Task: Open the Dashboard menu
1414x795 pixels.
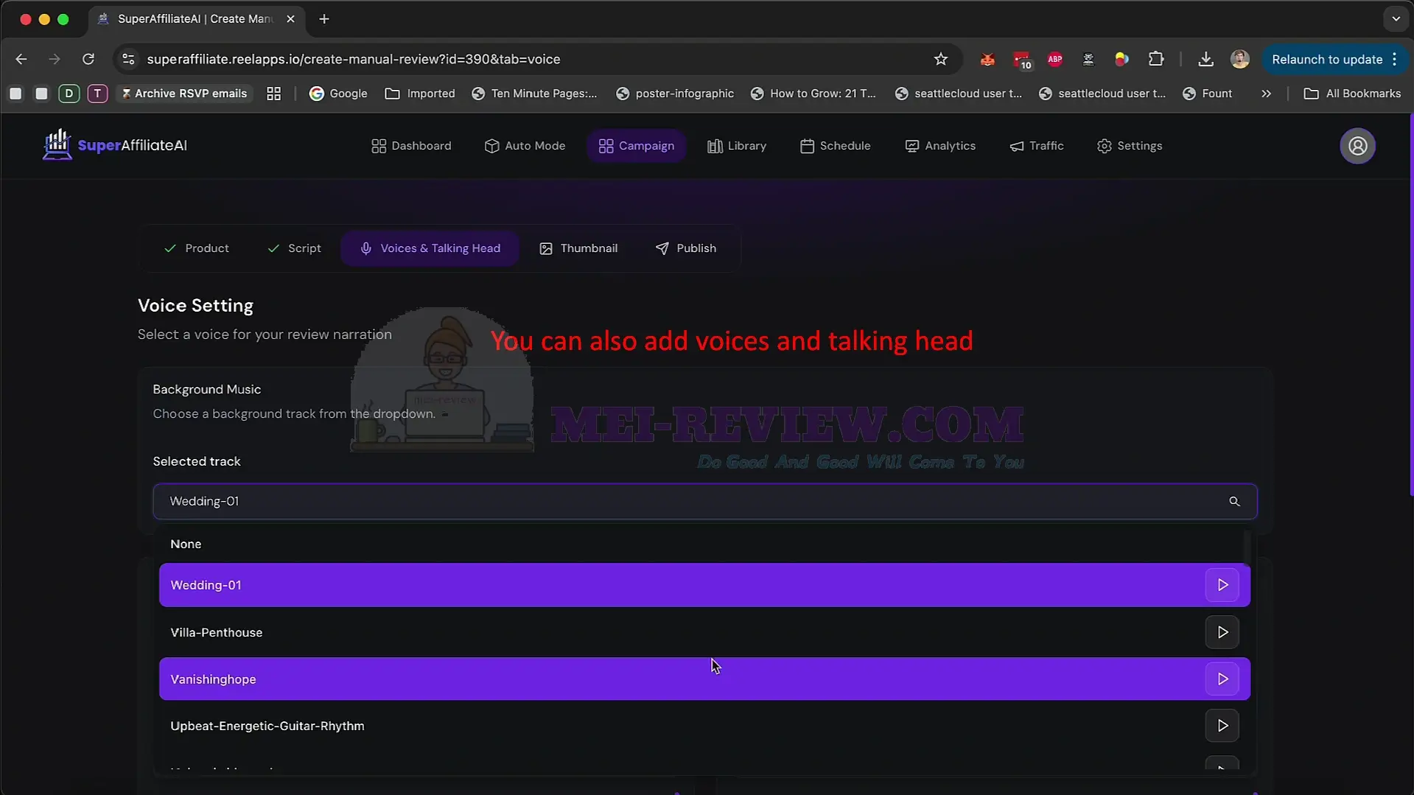Action: [x=411, y=146]
